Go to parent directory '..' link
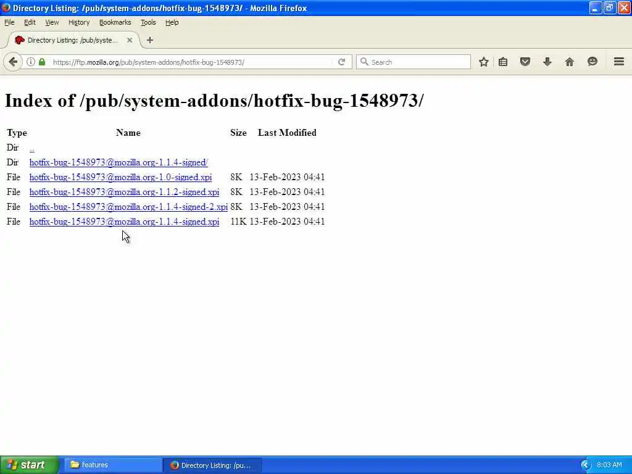 point(32,148)
